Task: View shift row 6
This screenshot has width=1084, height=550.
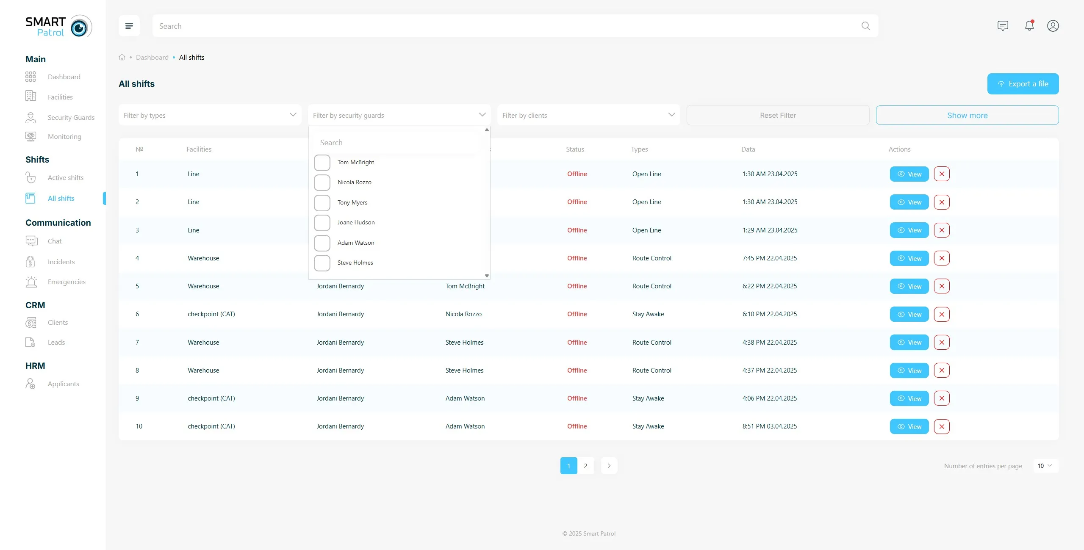Action: pos(909,314)
